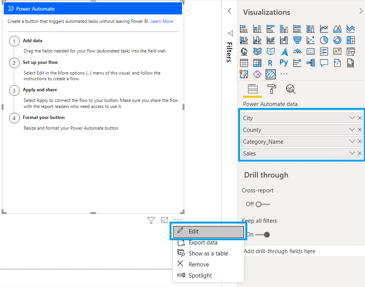Toggle Keep all filters switch
The width and height of the screenshot is (365, 287).
click(x=263, y=235)
